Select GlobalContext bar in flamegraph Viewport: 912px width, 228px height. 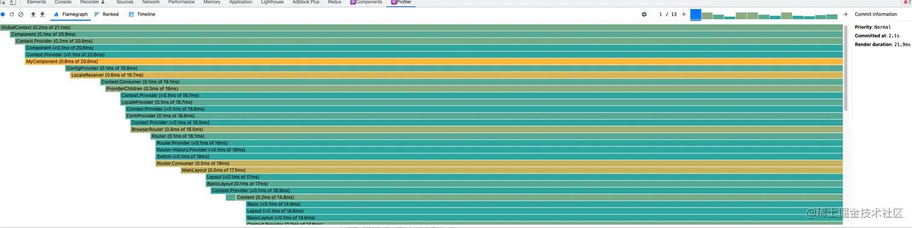click(421, 28)
